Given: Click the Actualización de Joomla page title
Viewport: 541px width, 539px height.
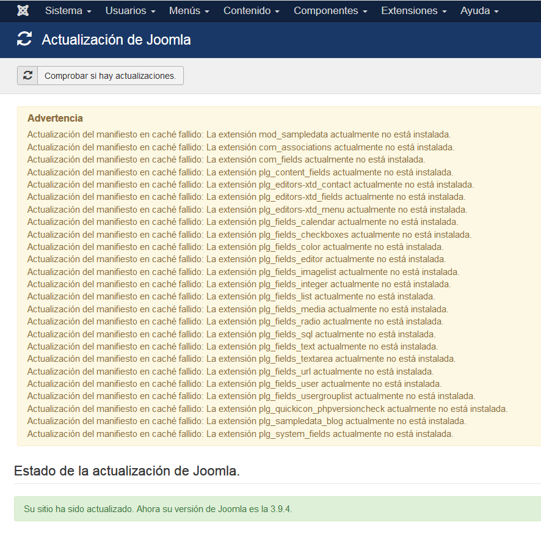Looking at the screenshot, I should (116, 40).
